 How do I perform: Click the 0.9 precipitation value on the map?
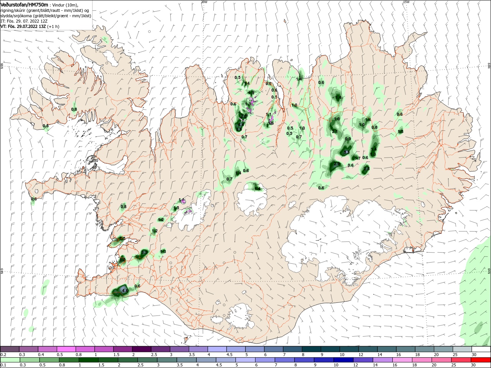click(348, 139)
